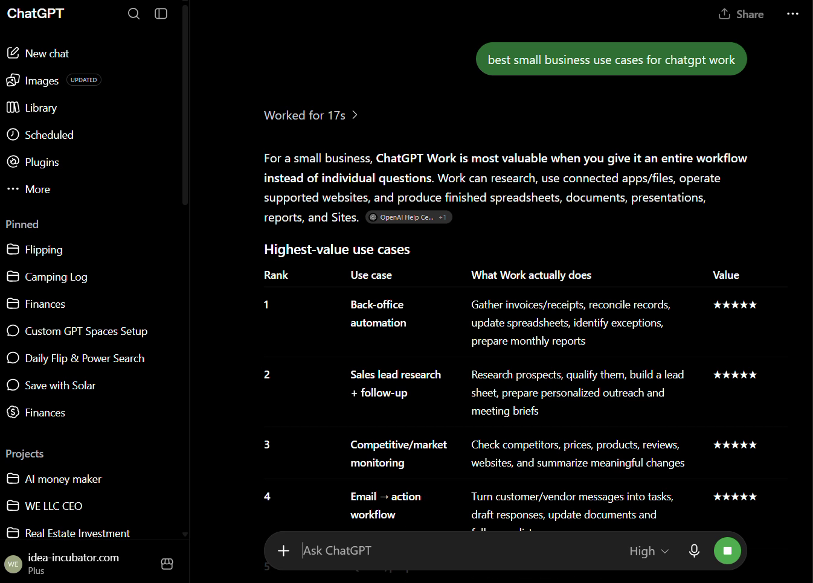The height and width of the screenshot is (583, 813).
Task: Open the three-dot conversation options menu
Action: coord(792,14)
